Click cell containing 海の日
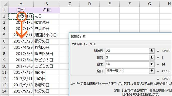The height and width of the screenshot is (96, 172). [47, 72]
